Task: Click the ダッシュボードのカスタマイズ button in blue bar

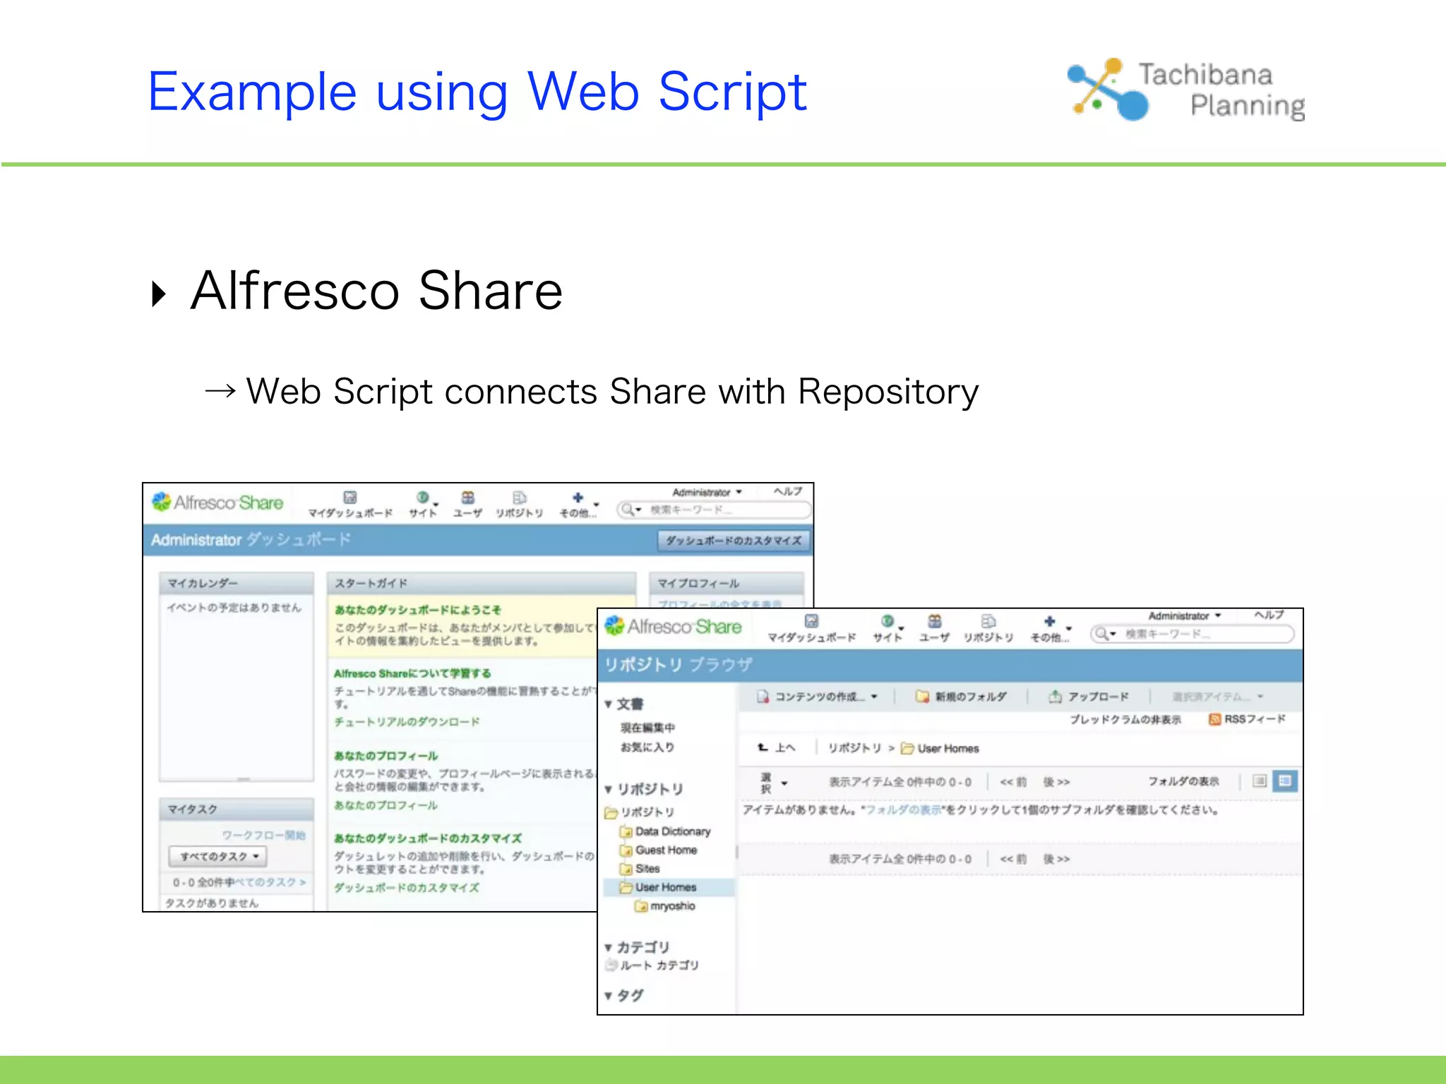Action: pyautogui.click(x=734, y=541)
